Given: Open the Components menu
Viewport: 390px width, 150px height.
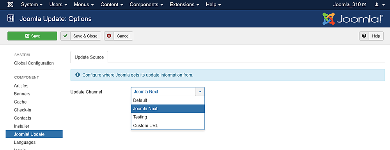Looking at the screenshot, I should [x=146, y=4].
